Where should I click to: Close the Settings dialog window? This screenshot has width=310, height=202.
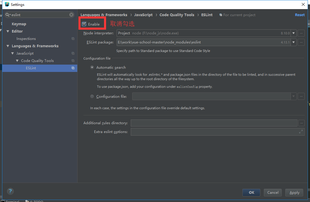click(303, 4)
